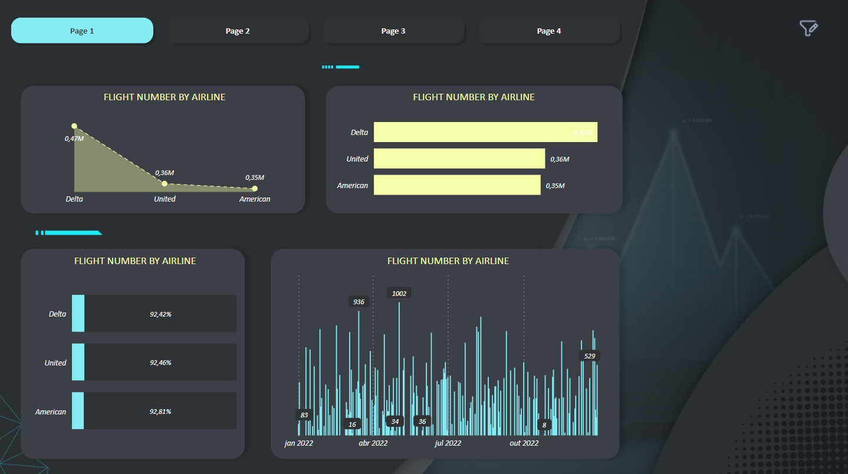The width and height of the screenshot is (848, 474).
Task: Click the clear filters funnel icon
Action: (808, 28)
